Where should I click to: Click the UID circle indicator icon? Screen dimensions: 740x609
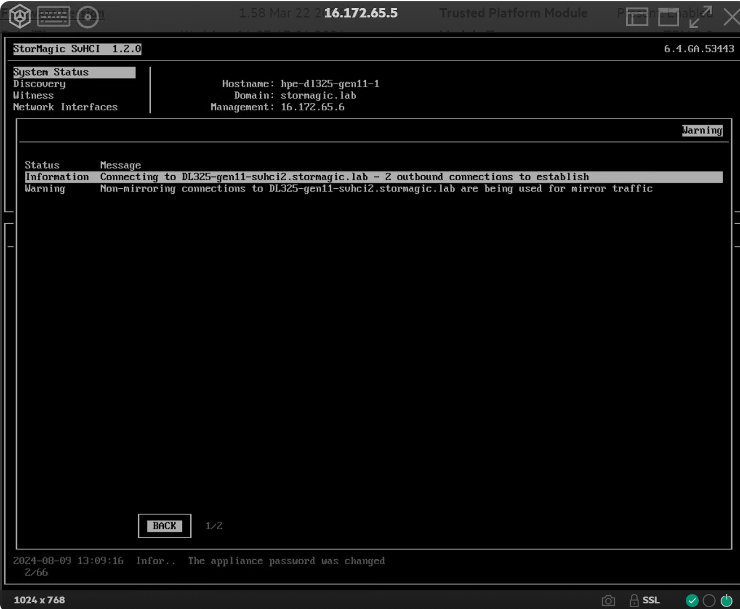pyautogui.click(x=709, y=600)
